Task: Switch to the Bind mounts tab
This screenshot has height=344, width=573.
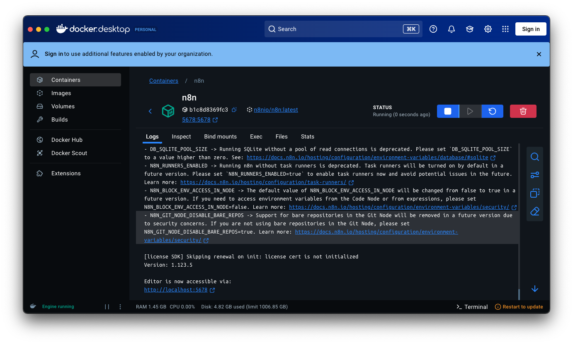Action: (x=221, y=136)
